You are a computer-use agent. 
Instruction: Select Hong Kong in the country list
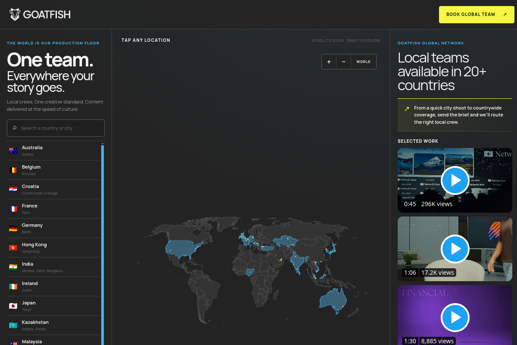coord(53,248)
